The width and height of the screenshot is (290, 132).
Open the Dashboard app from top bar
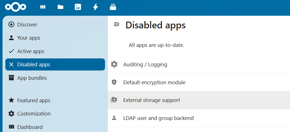pos(43,7)
